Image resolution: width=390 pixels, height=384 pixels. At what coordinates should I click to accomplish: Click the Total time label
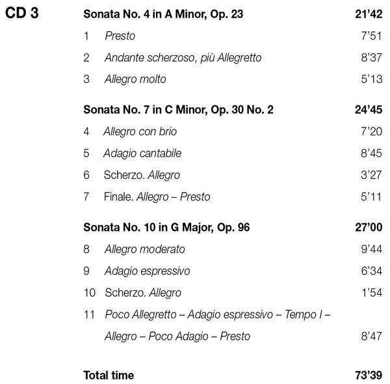[x=109, y=375]
